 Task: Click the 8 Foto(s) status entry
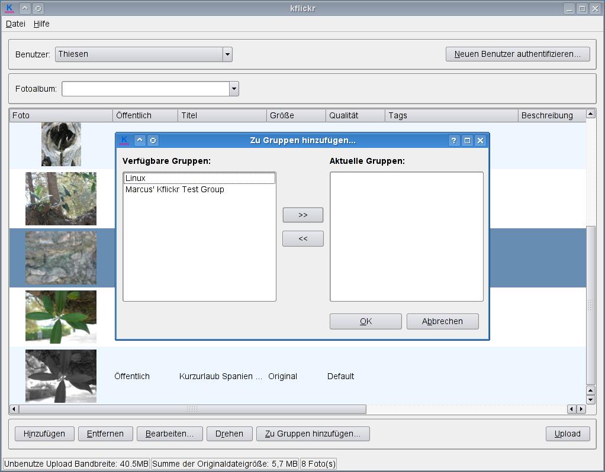click(318, 464)
